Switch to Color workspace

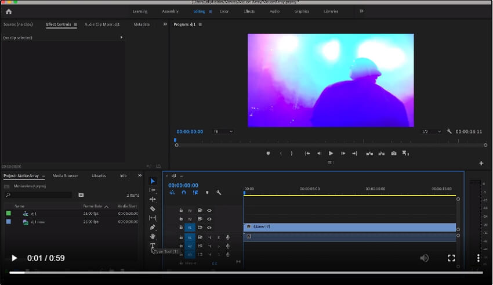pos(224,12)
